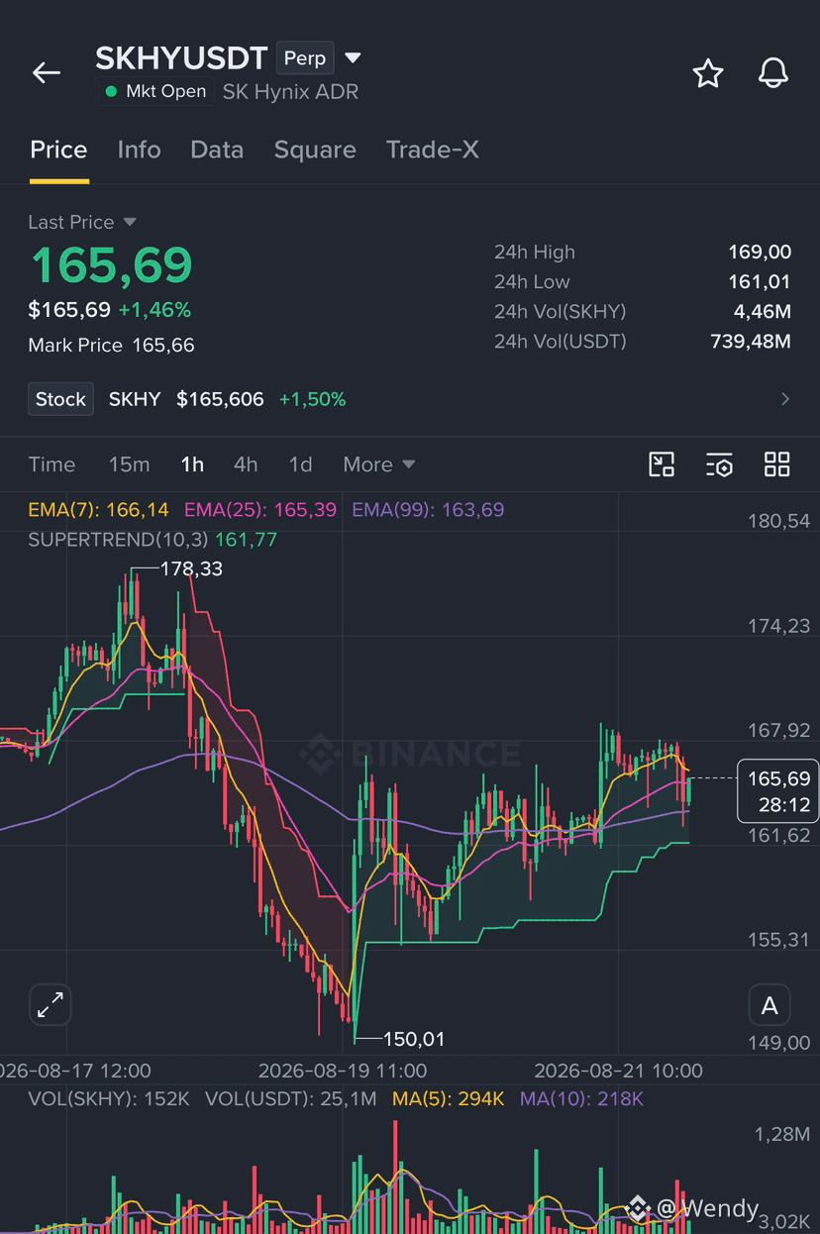Switch to the Trade-X tab
This screenshot has width=820, height=1234.
click(x=433, y=150)
